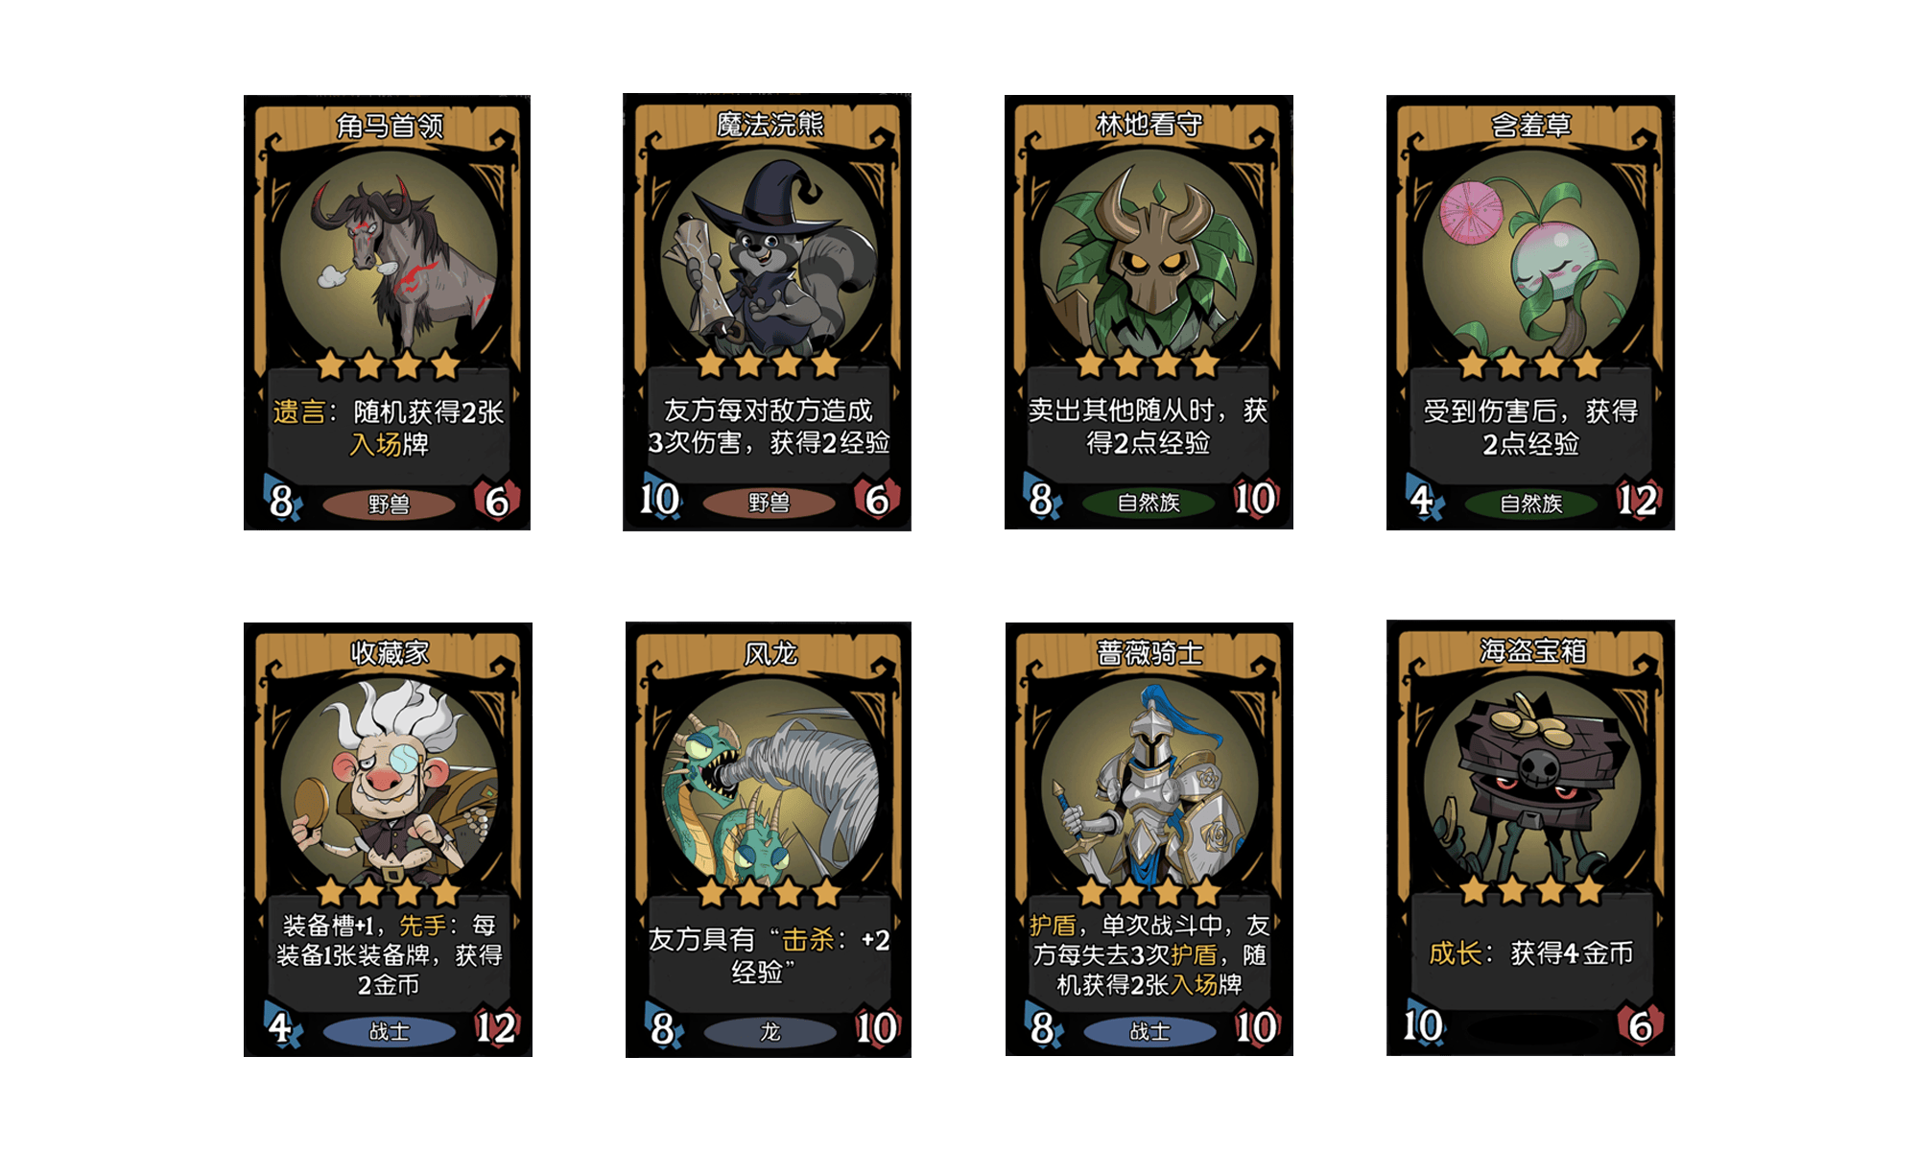Select the 海盗宝箱 treasure chest artwork
This screenshot has height=1151, width=1919.
point(1530,783)
